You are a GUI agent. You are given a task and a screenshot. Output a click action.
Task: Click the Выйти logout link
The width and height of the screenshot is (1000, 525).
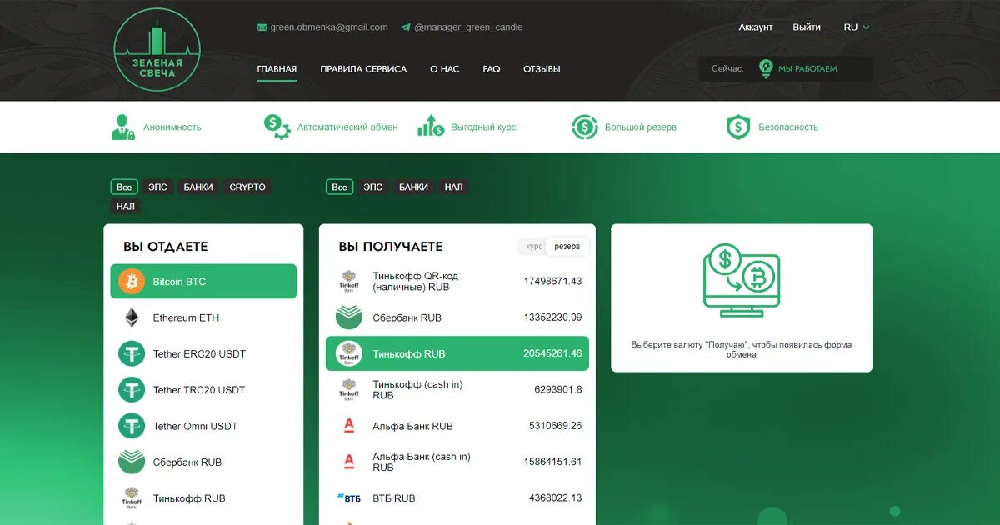pyautogui.click(x=807, y=27)
